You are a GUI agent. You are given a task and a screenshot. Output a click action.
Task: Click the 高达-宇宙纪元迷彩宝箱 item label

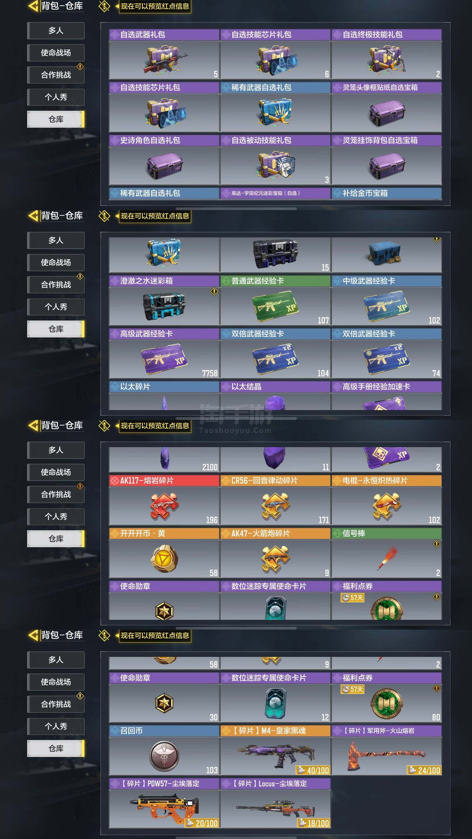266,193
